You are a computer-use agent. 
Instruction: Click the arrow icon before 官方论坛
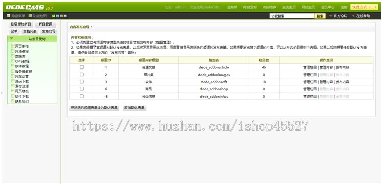coord(330,16)
